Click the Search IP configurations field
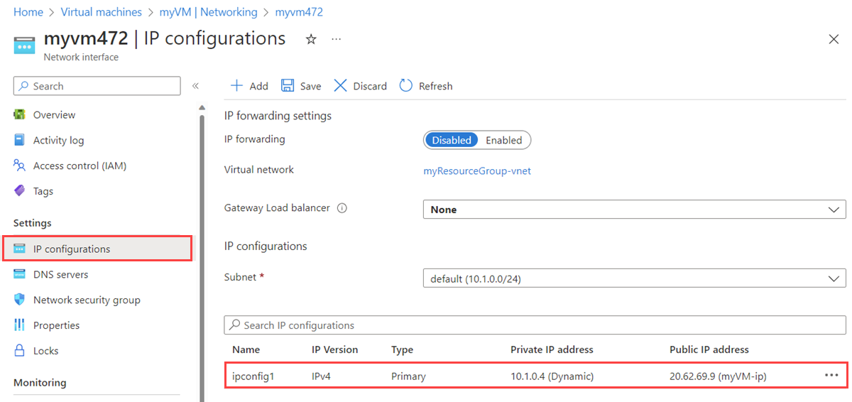Viewport: 852px width, 402px height. coord(535,325)
